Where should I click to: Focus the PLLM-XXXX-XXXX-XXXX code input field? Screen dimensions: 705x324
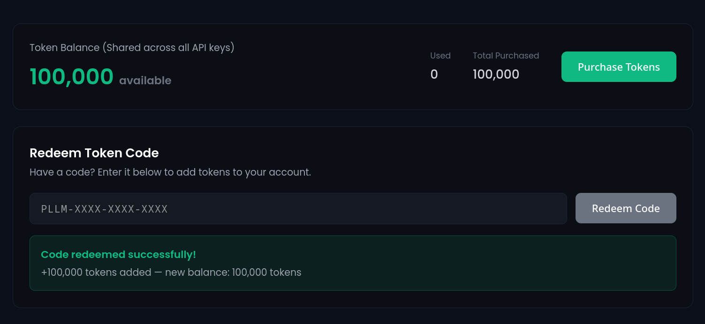tap(298, 209)
